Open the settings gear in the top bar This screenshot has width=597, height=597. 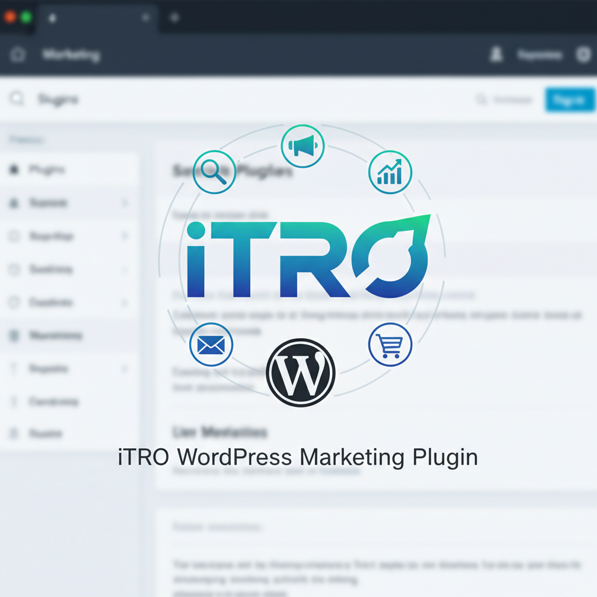[583, 54]
